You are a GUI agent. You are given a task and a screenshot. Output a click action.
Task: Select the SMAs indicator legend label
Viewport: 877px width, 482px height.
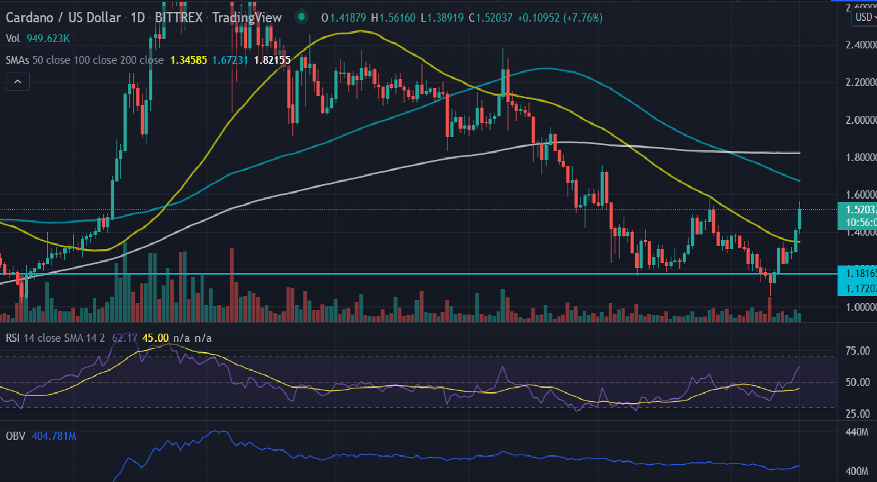[x=17, y=60]
